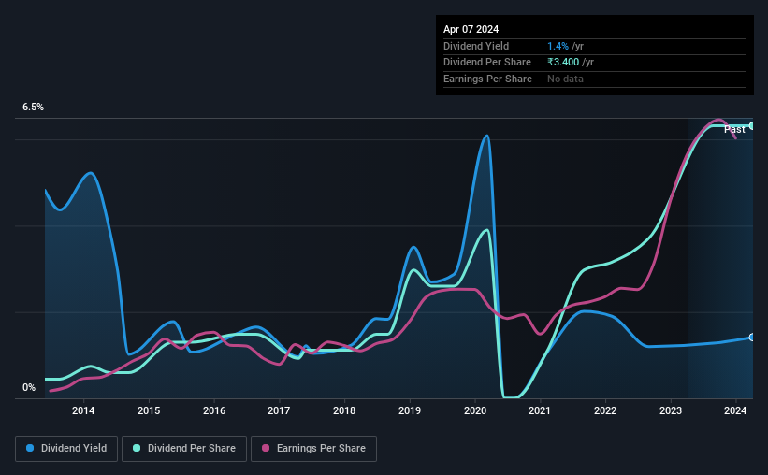The width and height of the screenshot is (768, 475).
Task: Select the 2020 label on the time axis
Action: tap(475, 410)
